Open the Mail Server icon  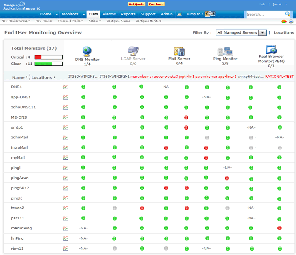pos(179,51)
